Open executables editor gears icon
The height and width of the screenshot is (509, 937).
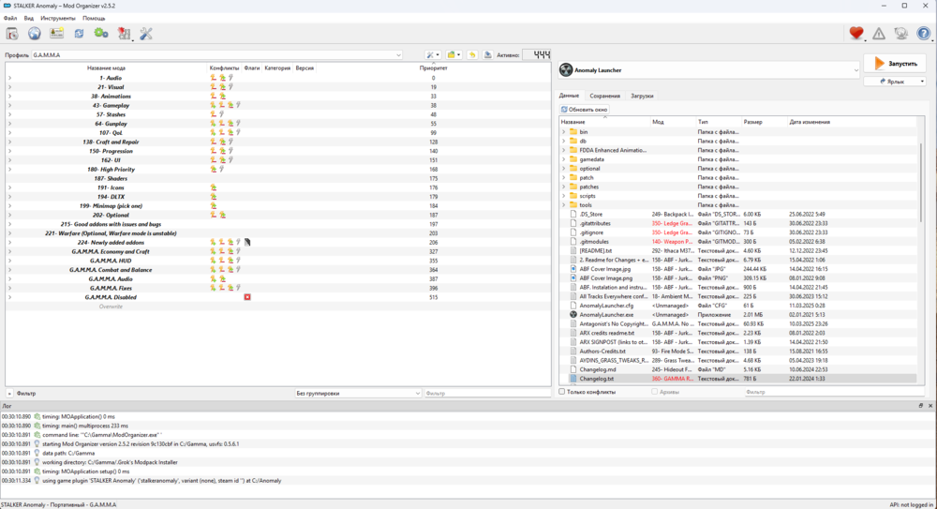tap(101, 34)
